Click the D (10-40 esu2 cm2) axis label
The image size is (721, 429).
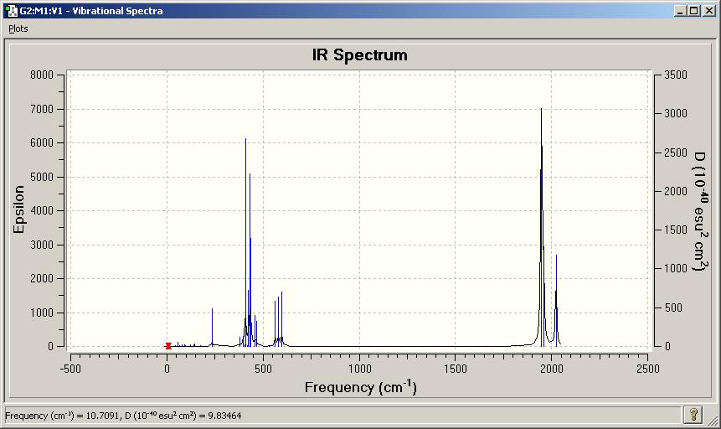pyautogui.click(x=700, y=211)
